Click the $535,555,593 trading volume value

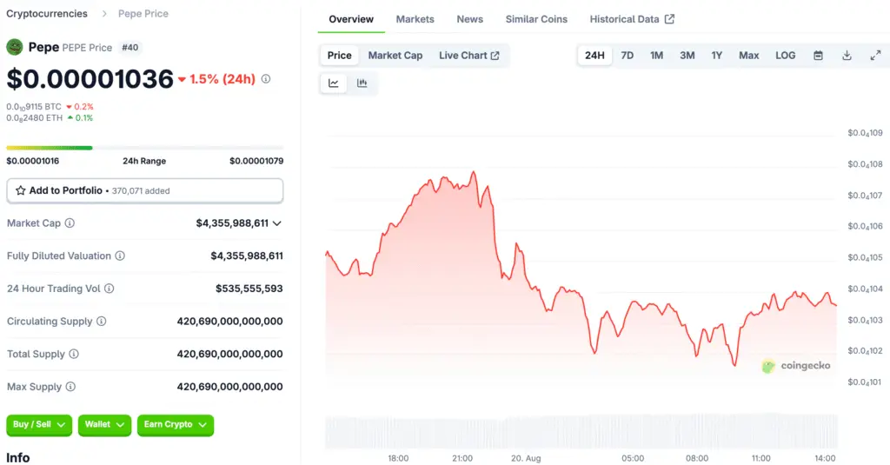coord(249,289)
